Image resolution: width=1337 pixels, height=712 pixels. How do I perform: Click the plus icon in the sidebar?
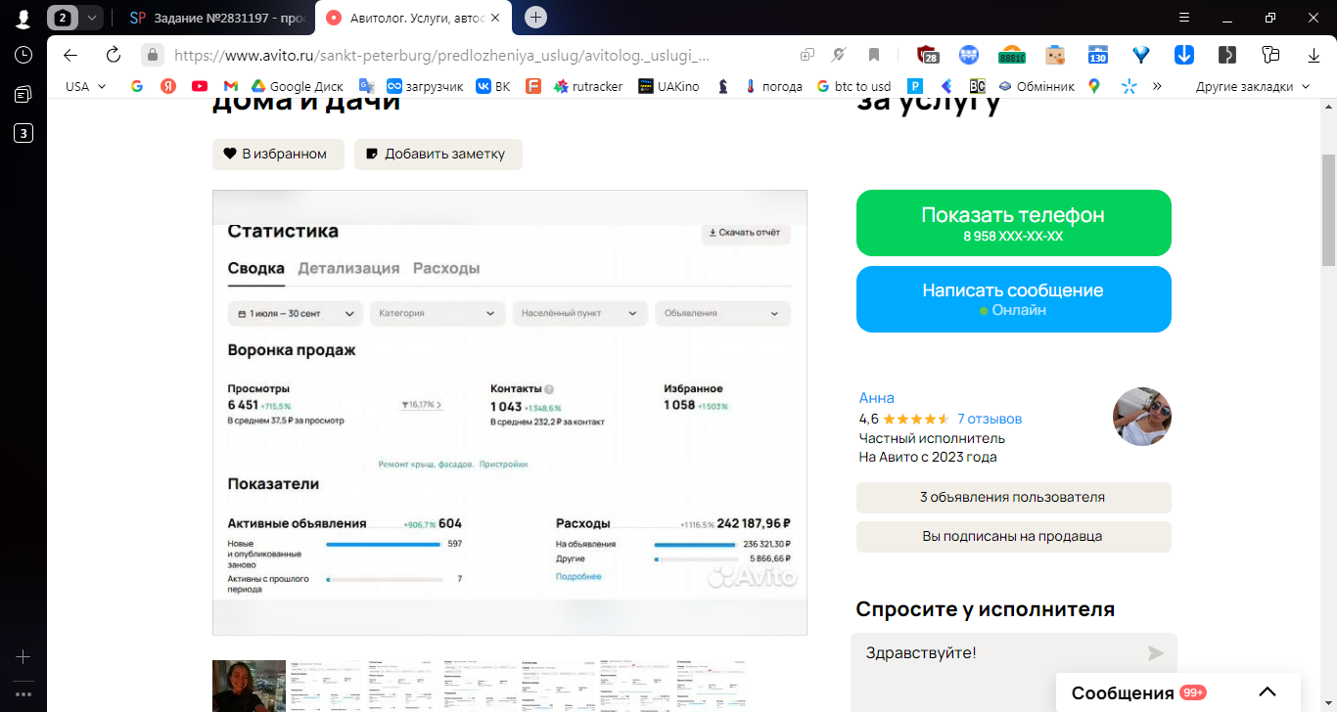click(23, 656)
